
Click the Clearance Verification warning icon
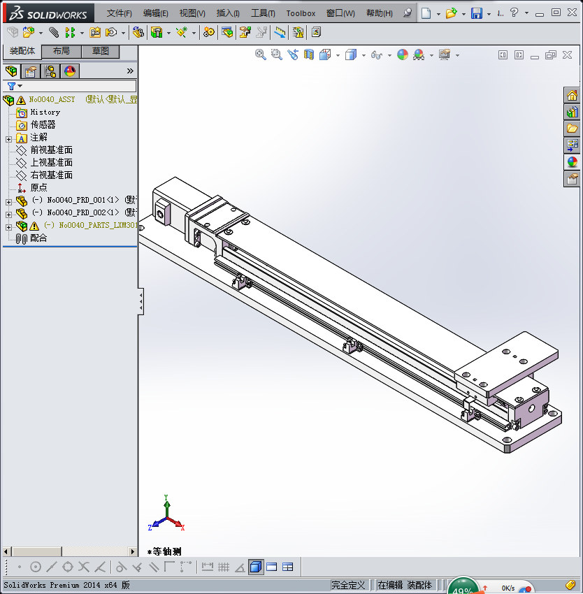298,33
